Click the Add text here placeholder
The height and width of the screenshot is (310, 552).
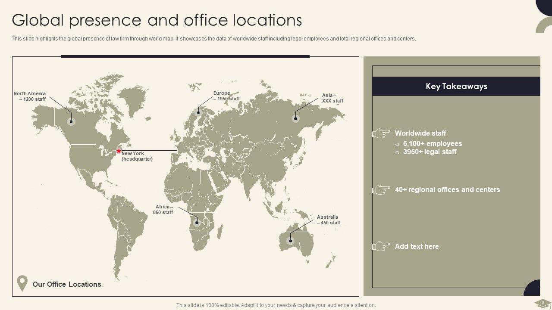coord(417,247)
